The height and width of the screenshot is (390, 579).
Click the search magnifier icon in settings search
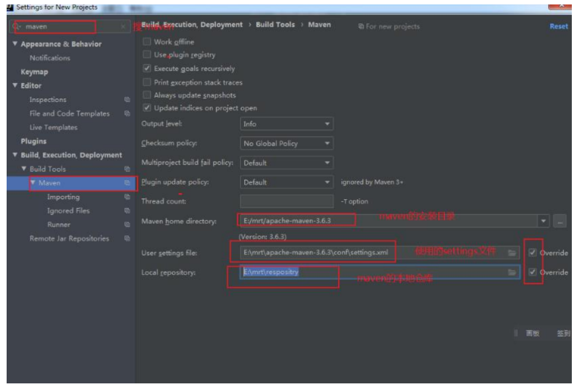[16, 26]
